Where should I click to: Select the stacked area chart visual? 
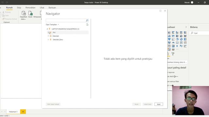point(173,36)
